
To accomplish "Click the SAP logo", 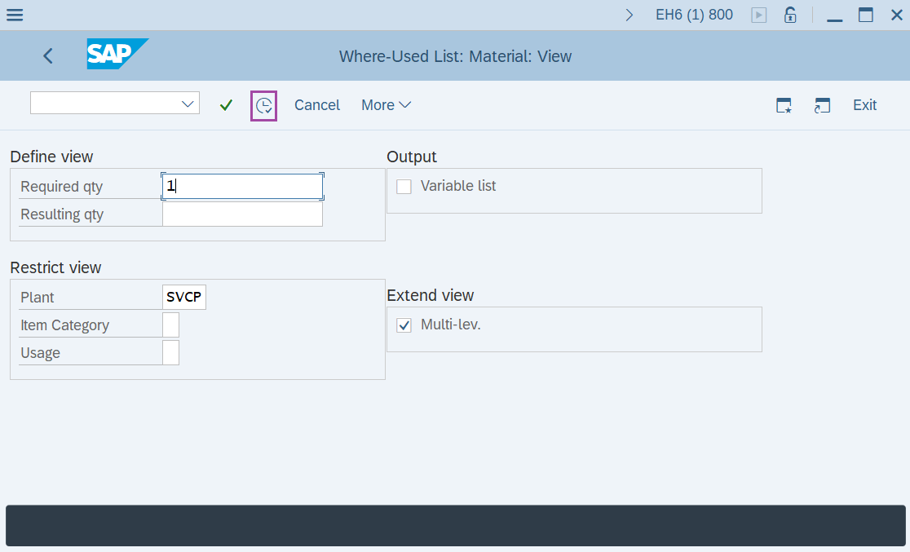I will tap(117, 55).
